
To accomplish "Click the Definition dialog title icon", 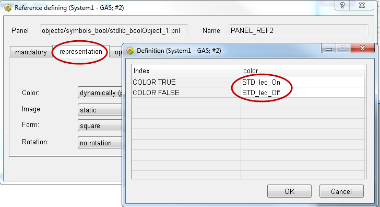I will pyautogui.click(x=130, y=51).
